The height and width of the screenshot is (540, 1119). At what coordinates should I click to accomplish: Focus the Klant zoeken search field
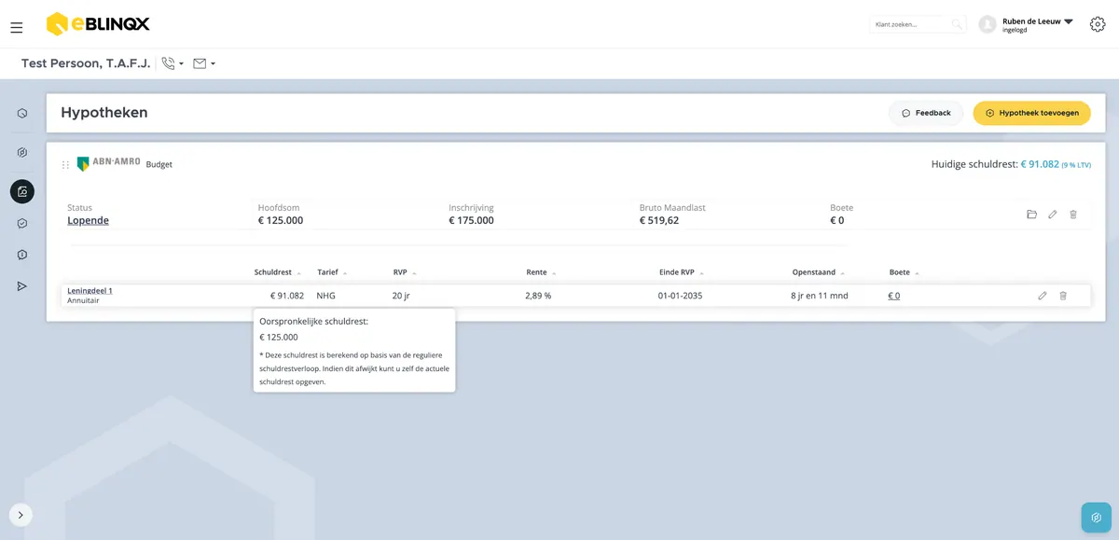[x=911, y=24]
